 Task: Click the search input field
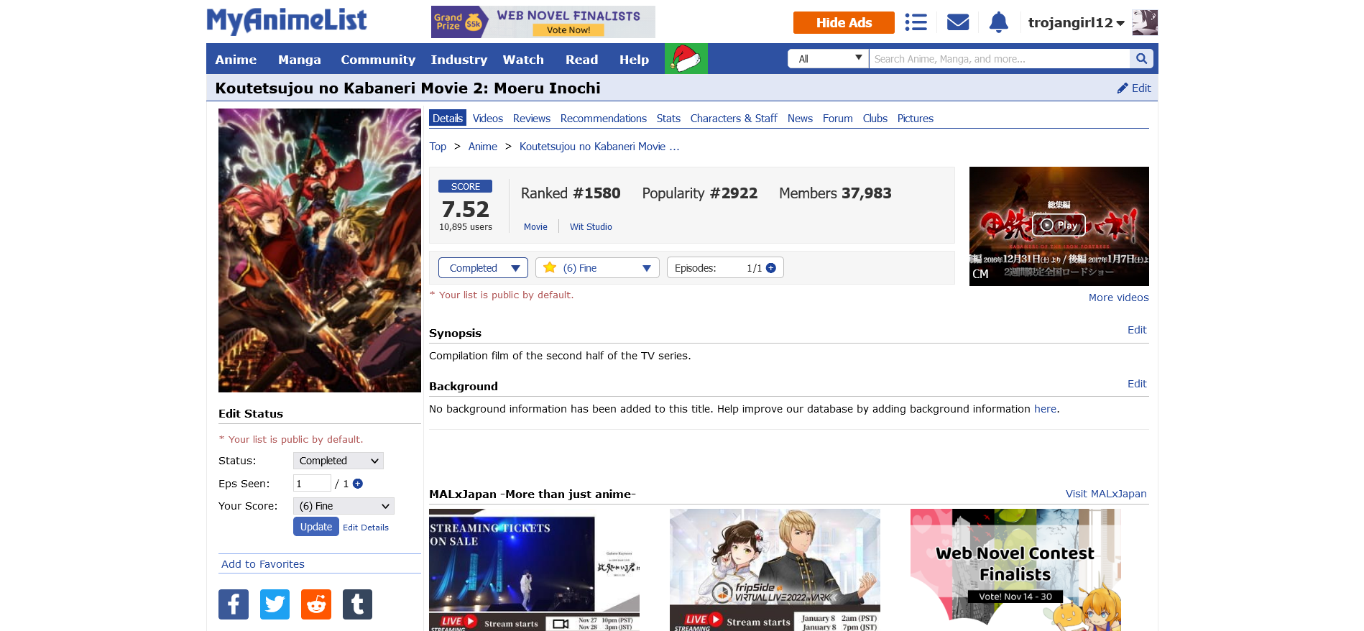click(x=999, y=59)
